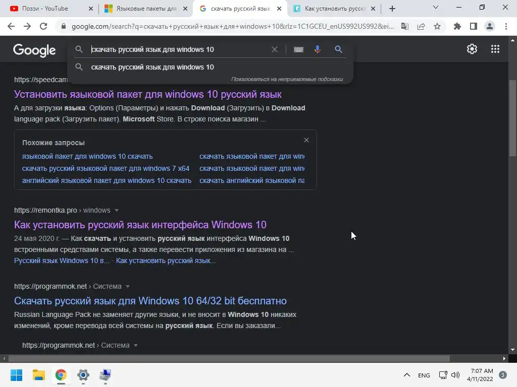Image resolution: width=517 pixels, height=387 pixels.
Task: Open the clock and date panel
Action: pyautogui.click(x=480, y=375)
